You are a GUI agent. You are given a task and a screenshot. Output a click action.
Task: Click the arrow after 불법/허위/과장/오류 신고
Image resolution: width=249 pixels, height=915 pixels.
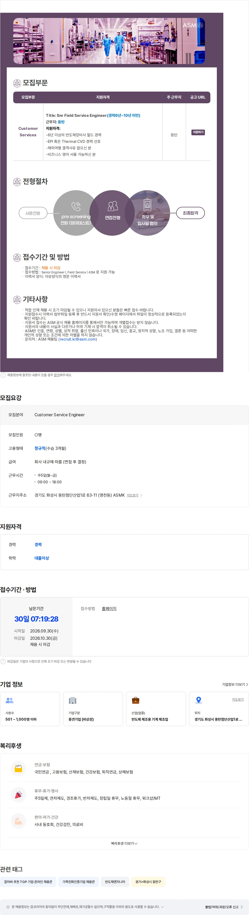[x=241, y=907]
